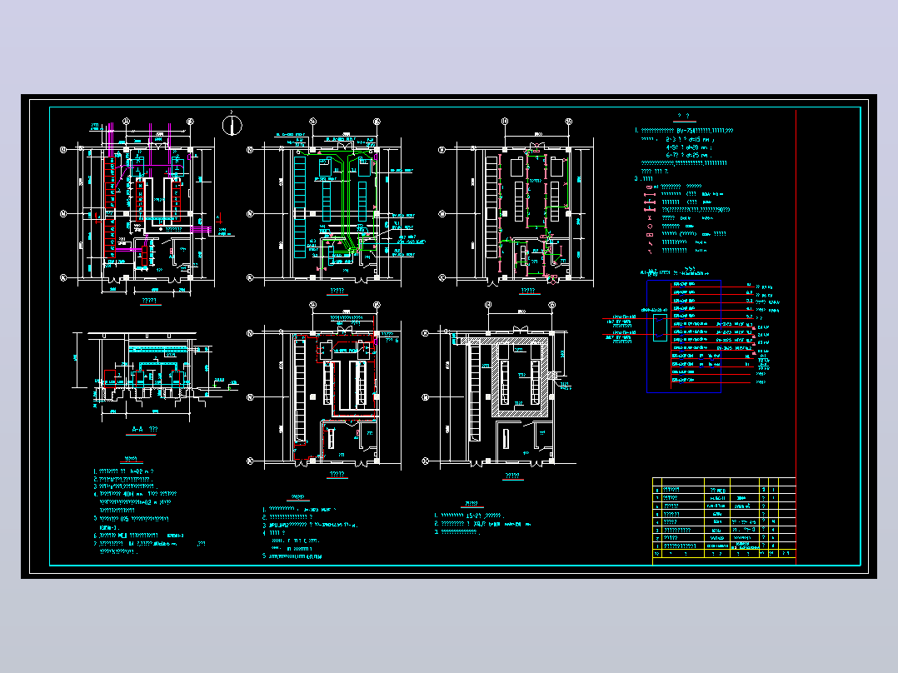Select note line 1 containing '15-2?' in right notes
Screen dimensions: 898x673
pos(469,516)
